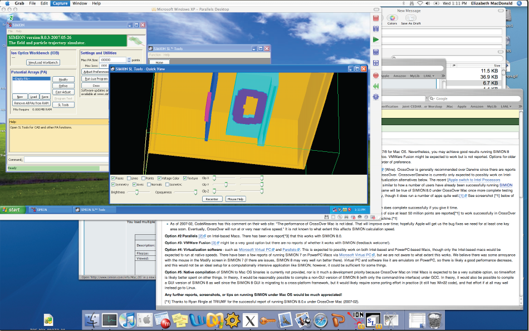Enable the Points checkbox
Screen dimensions: 529x331
pos(143,179)
